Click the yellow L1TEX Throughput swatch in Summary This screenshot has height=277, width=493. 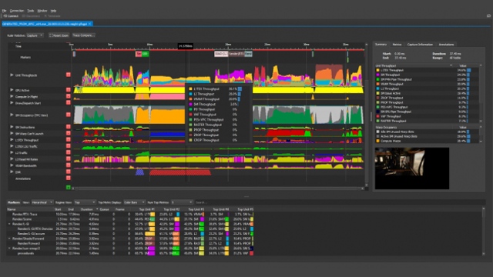click(x=378, y=70)
